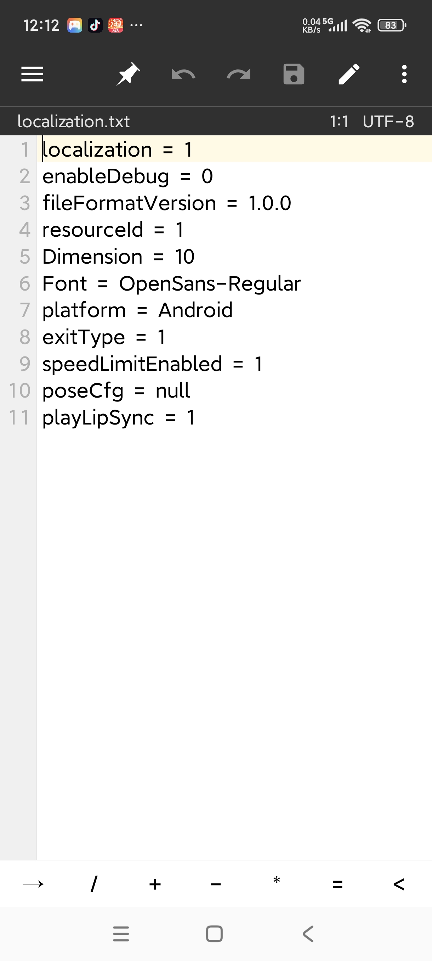Toggle edit mode with pencil icon
The image size is (432, 961).
click(349, 74)
